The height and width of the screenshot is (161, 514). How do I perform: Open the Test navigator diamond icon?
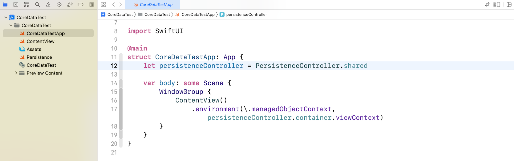coord(59,5)
